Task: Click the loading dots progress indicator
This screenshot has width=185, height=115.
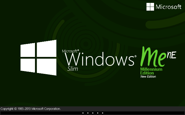Action: tap(93, 113)
